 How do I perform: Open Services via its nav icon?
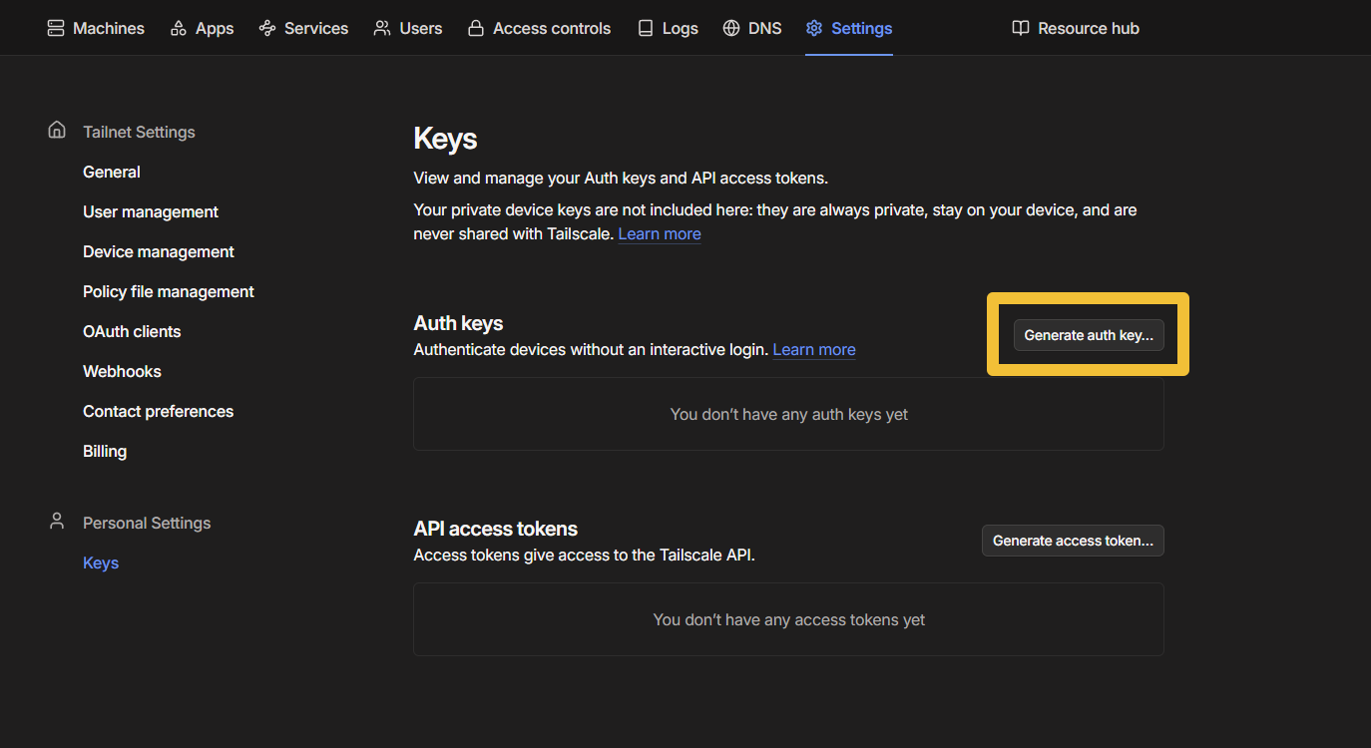[x=267, y=28]
